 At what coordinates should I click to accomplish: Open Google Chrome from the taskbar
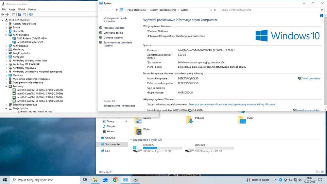click(x=115, y=180)
